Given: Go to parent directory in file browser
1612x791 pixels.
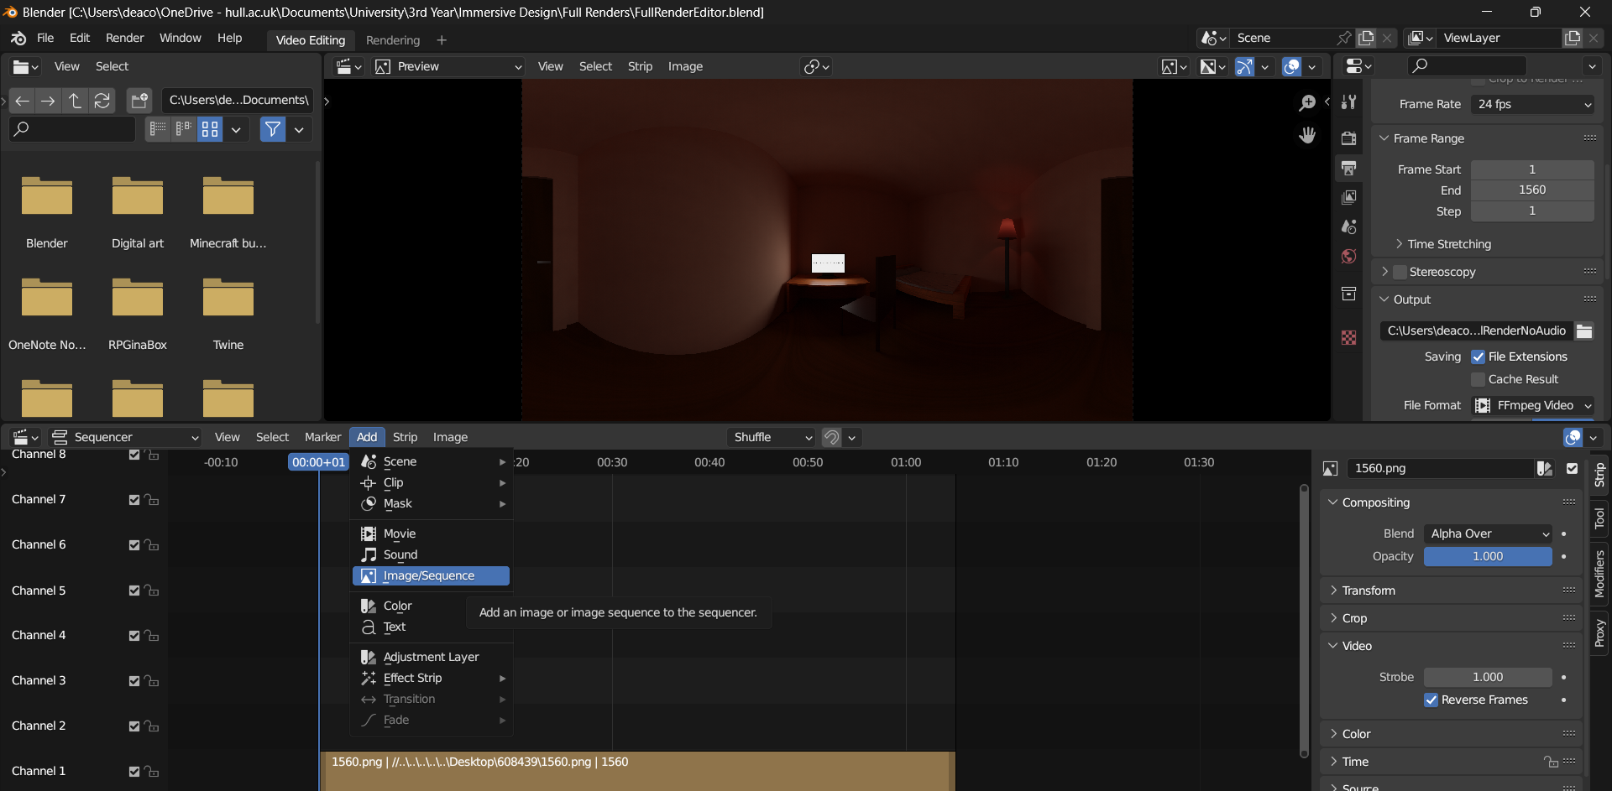Looking at the screenshot, I should 75,101.
